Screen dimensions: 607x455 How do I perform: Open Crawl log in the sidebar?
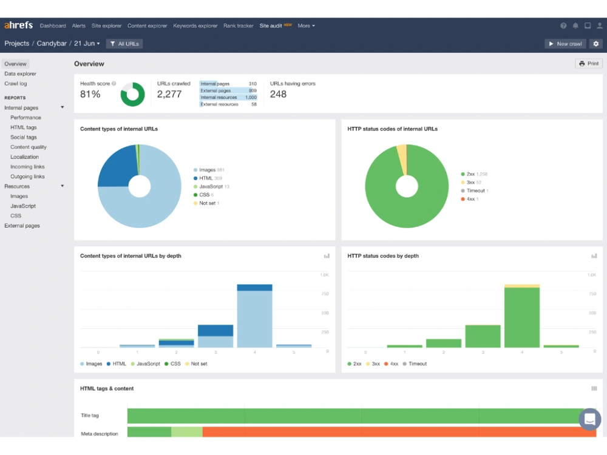16,83
